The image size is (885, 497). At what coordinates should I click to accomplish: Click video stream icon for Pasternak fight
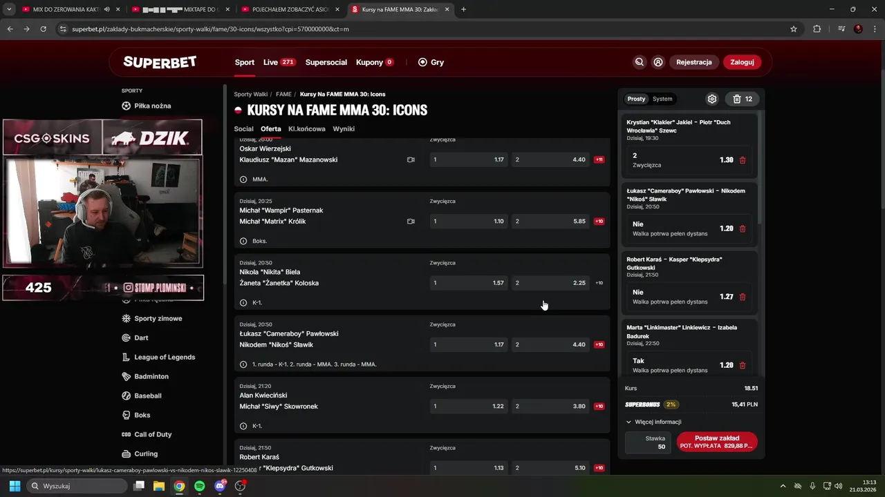pyautogui.click(x=411, y=222)
